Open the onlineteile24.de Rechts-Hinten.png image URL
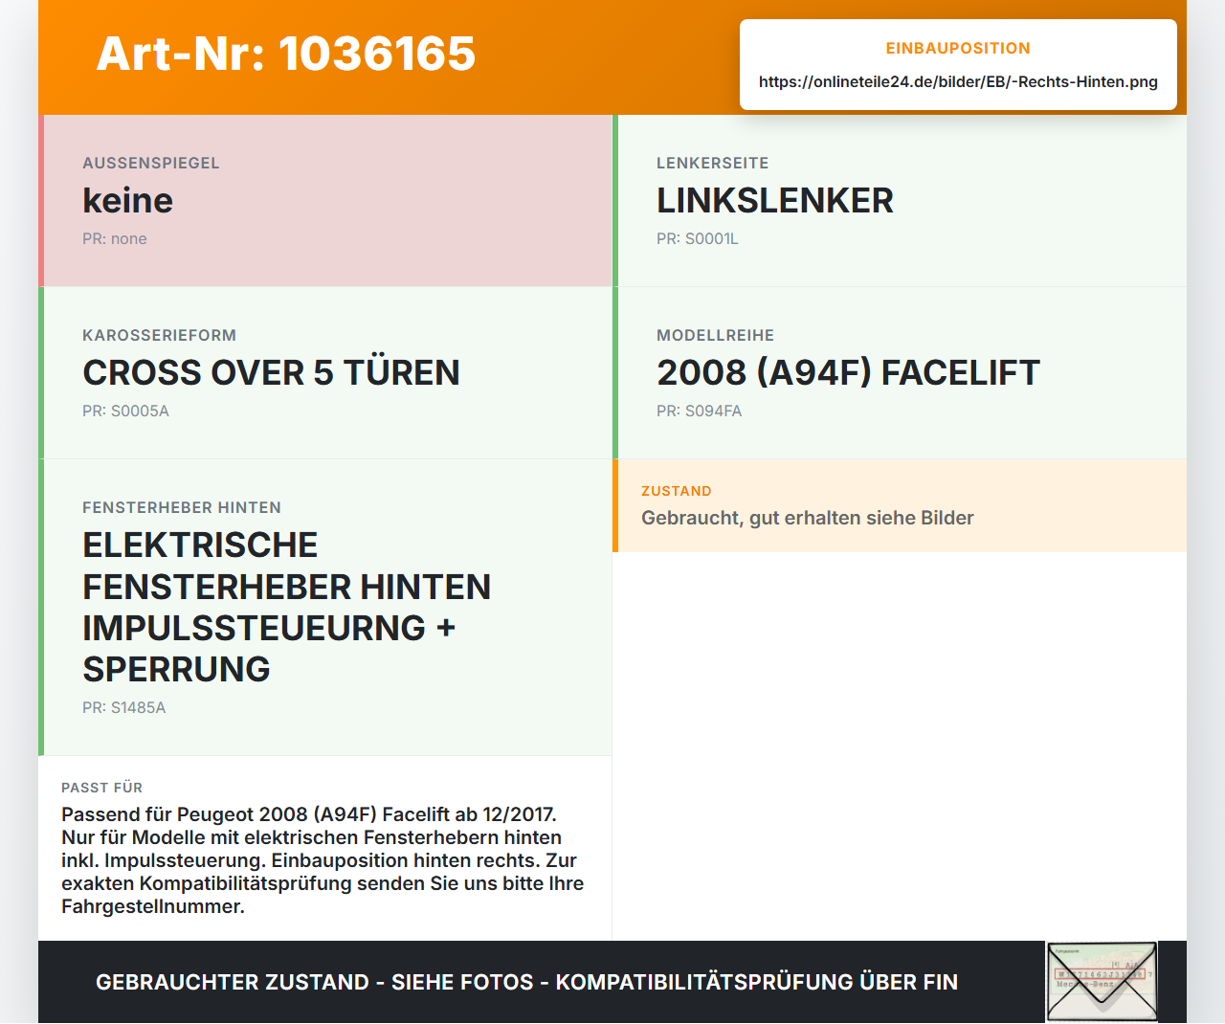 click(958, 82)
